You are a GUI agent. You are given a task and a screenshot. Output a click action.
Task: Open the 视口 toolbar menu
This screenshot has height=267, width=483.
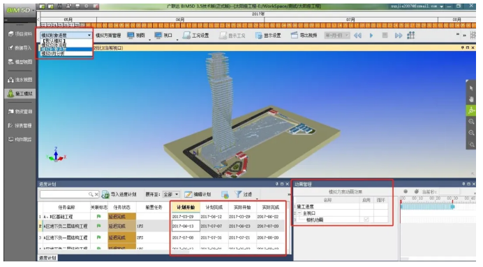point(163,36)
